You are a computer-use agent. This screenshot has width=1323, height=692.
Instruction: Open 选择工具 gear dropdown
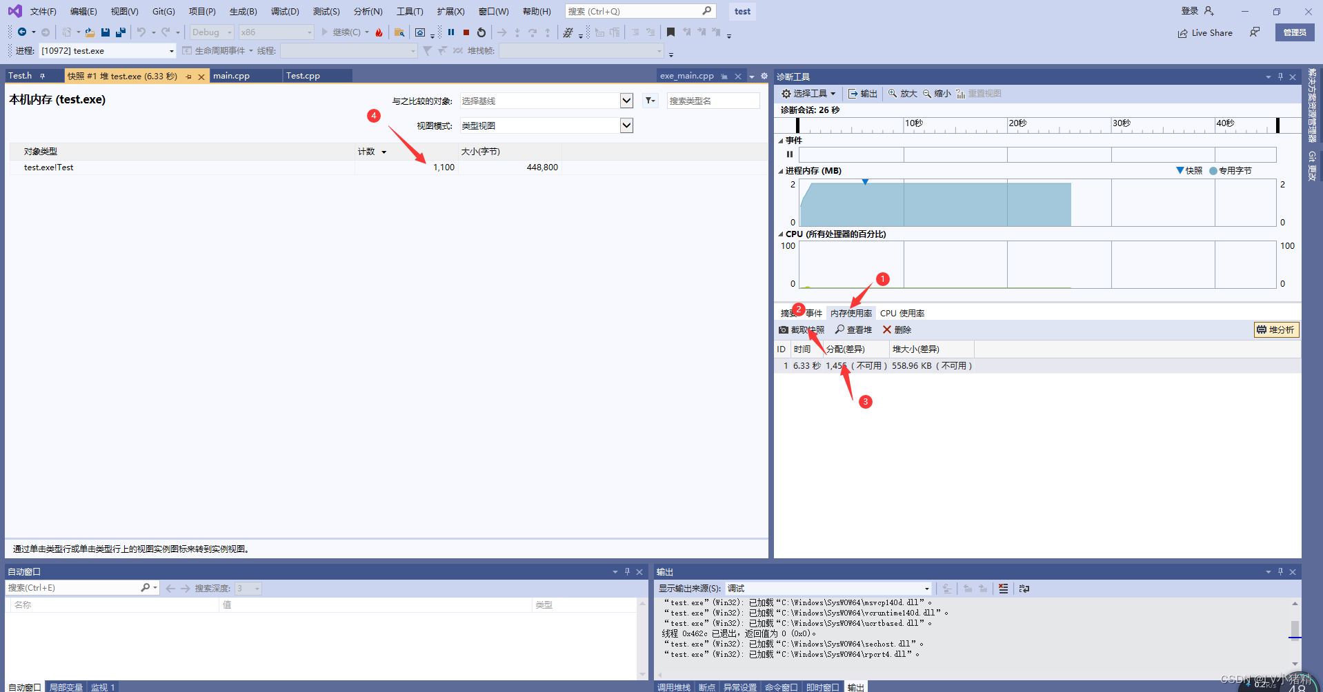(x=808, y=94)
